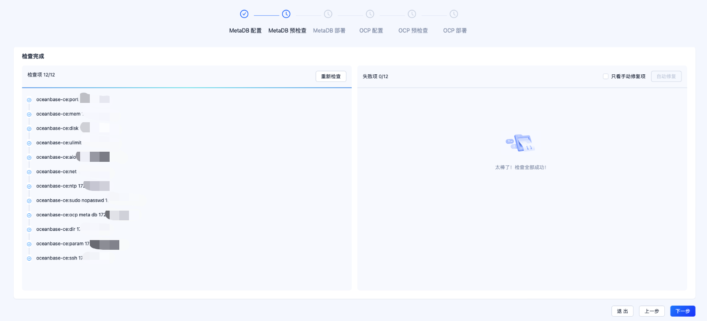Click the oceanbase-ce:net check item text
707x321 pixels.
pos(56,172)
